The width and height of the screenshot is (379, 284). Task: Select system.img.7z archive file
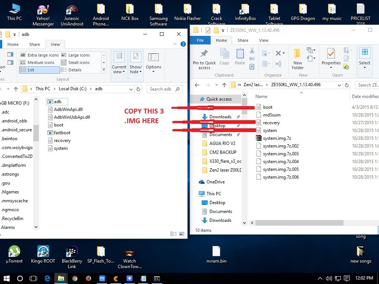(276, 138)
